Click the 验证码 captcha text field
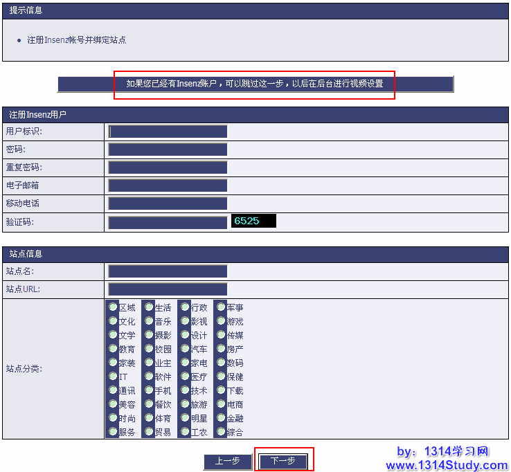 (x=168, y=221)
